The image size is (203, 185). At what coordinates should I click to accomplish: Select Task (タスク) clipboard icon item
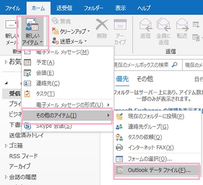(x=27, y=94)
